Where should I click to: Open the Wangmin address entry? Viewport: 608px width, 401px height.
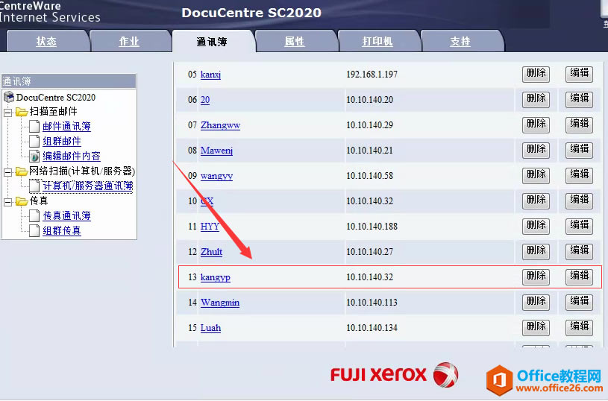[220, 303]
